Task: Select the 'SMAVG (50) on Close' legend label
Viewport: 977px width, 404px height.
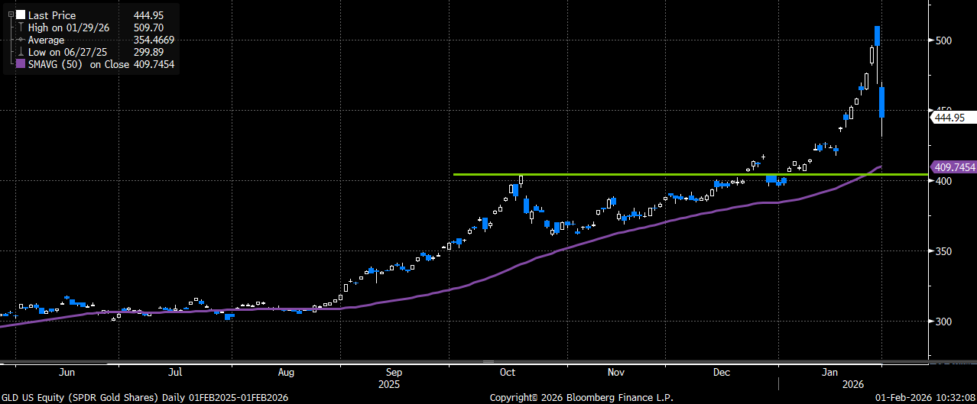Action: (80, 65)
